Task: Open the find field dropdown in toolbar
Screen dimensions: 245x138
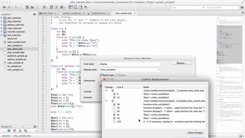Action: [x=203, y=8]
